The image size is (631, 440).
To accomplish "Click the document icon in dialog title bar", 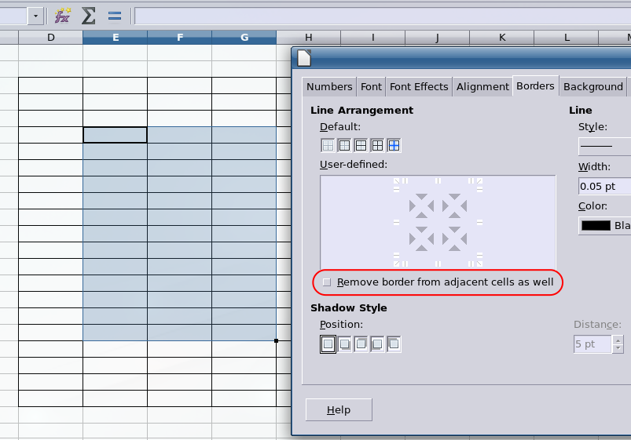I will [304, 58].
